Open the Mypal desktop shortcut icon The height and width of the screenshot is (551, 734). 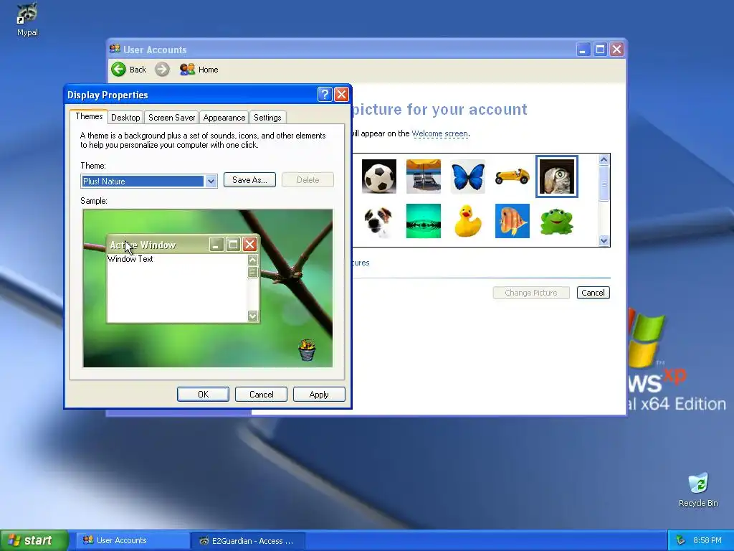tap(27, 19)
